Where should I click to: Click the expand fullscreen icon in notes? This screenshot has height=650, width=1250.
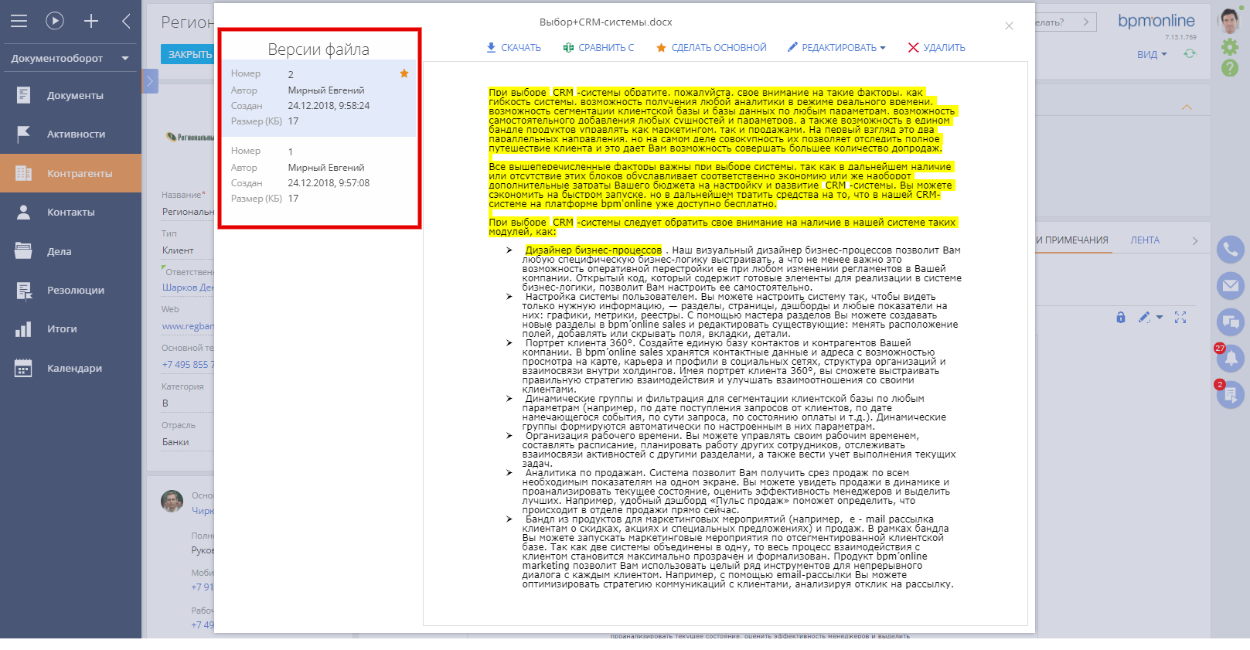point(1180,317)
